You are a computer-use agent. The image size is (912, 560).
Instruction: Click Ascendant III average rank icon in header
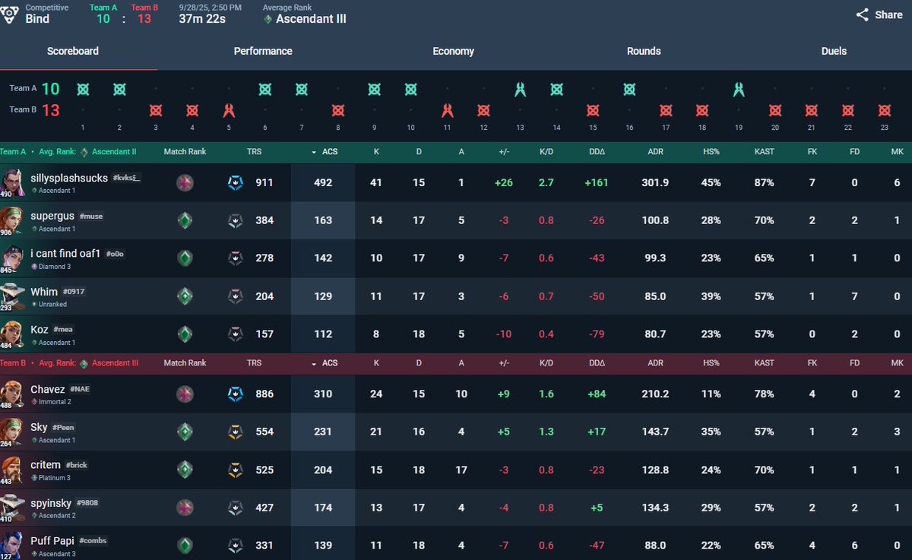pyautogui.click(x=268, y=19)
